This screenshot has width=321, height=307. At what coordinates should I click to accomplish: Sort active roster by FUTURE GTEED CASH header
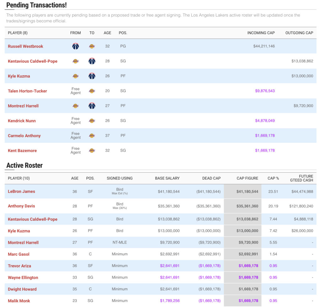tap(302, 178)
